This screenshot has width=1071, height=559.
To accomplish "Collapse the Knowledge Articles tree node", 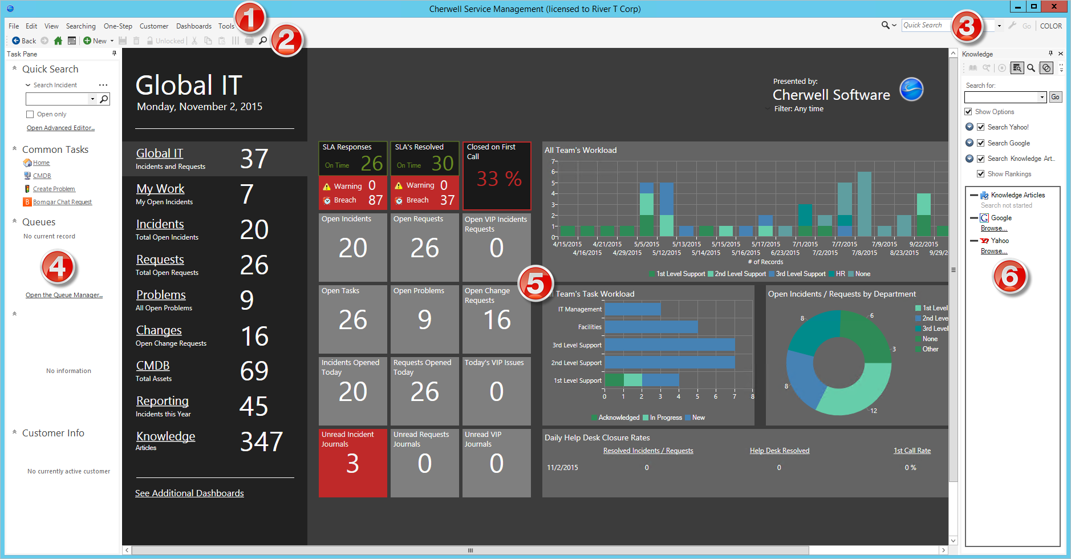I will [973, 195].
